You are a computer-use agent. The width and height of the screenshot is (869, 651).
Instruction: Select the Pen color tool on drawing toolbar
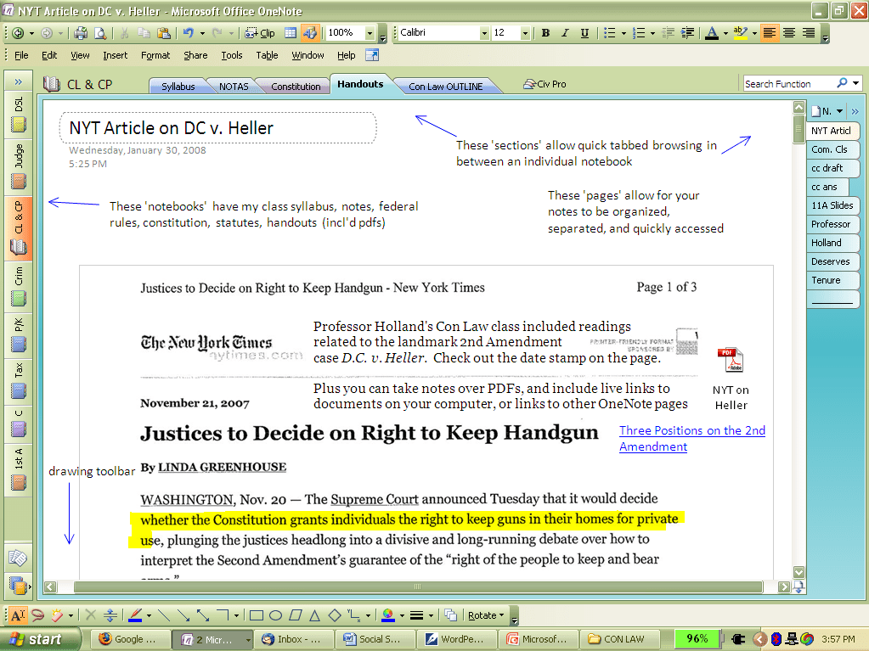136,615
